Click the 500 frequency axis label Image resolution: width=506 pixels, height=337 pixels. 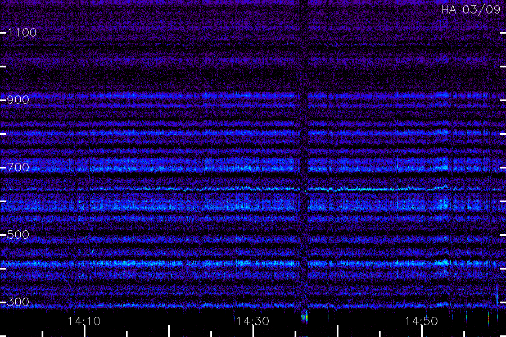(x=18, y=235)
